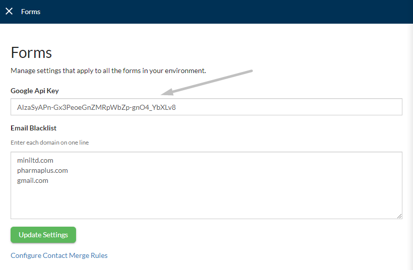413x270 pixels.
Task: Click inside the Email Blacklist textarea
Action: tap(206, 185)
